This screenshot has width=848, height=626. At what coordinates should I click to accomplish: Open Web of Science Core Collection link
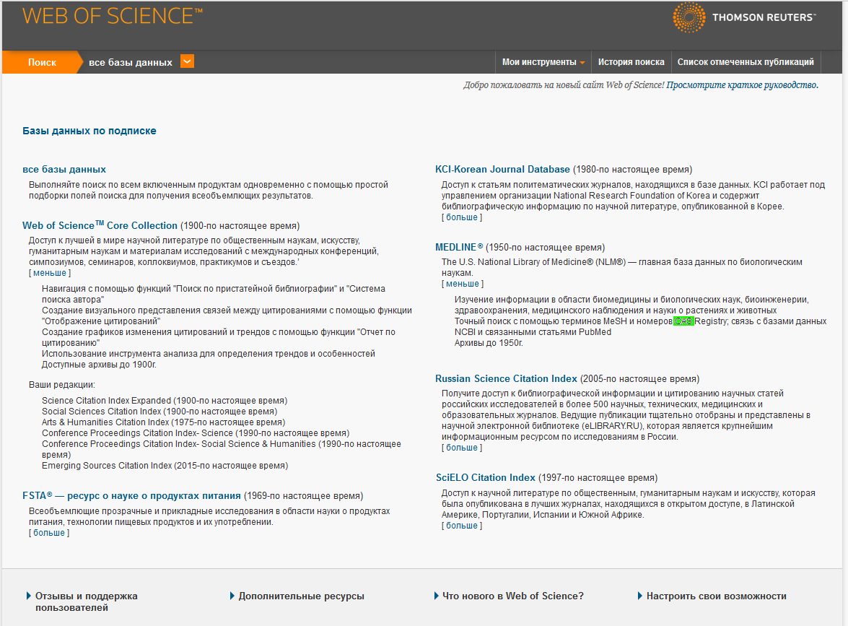pyautogui.click(x=100, y=225)
